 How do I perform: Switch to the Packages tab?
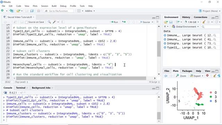point(187,71)
